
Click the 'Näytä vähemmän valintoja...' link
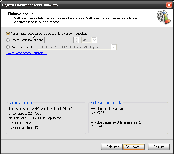pos(27,53)
